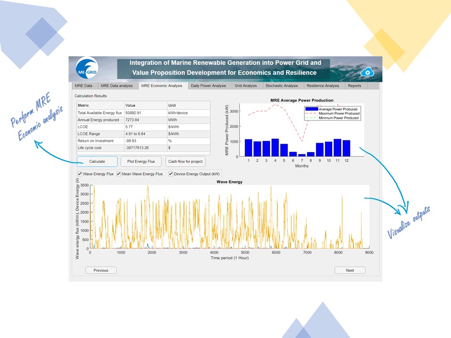Viewport: 451px width, 338px height.
Task: Select the Daily Power Analysis tab
Action: click(x=208, y=86)
